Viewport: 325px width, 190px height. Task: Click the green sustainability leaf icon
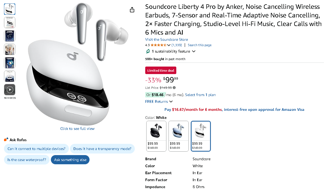(x=148, y=51)
